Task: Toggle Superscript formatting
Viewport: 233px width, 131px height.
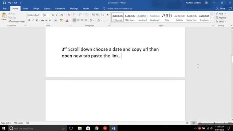Action: (x=50, y=20)
